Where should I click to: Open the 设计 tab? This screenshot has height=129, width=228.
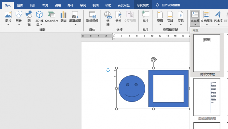pyautogui.click(x=33, y=5)
